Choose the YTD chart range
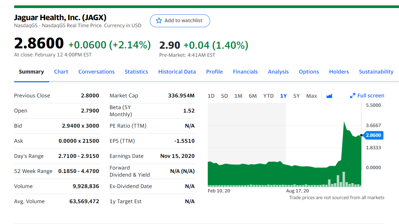The height and width of the screenshot is (224, 399). (268, 96)
